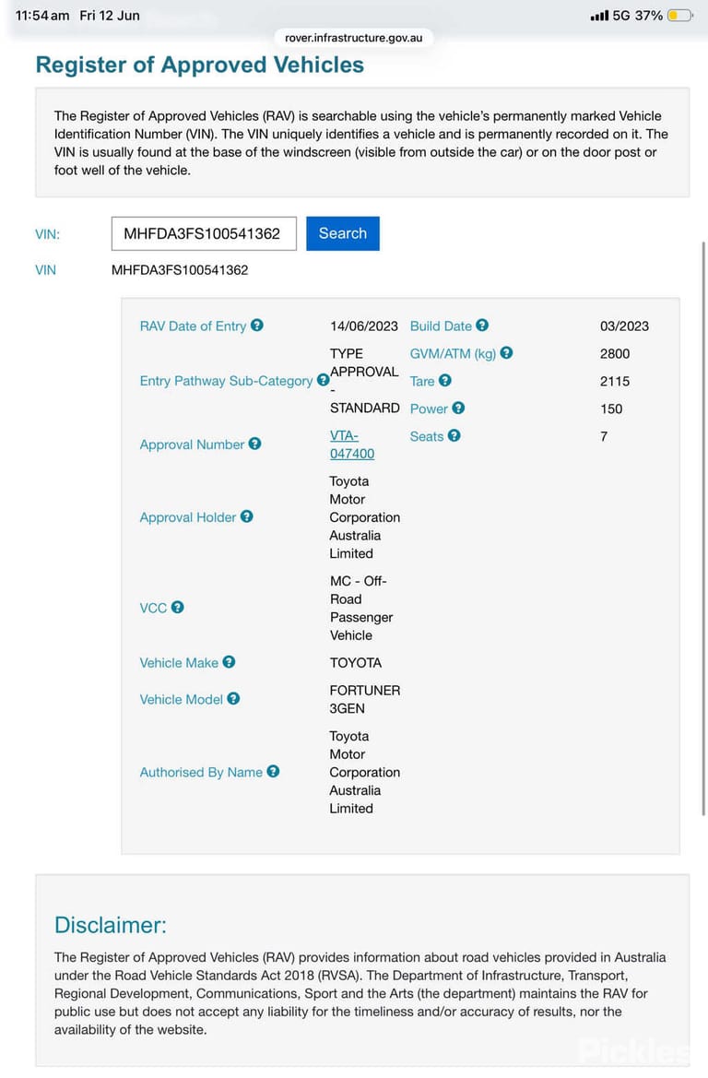The image size is (708, 1078).
Task: Tap the cellular signal bars icon
Action: pos(599,15)
